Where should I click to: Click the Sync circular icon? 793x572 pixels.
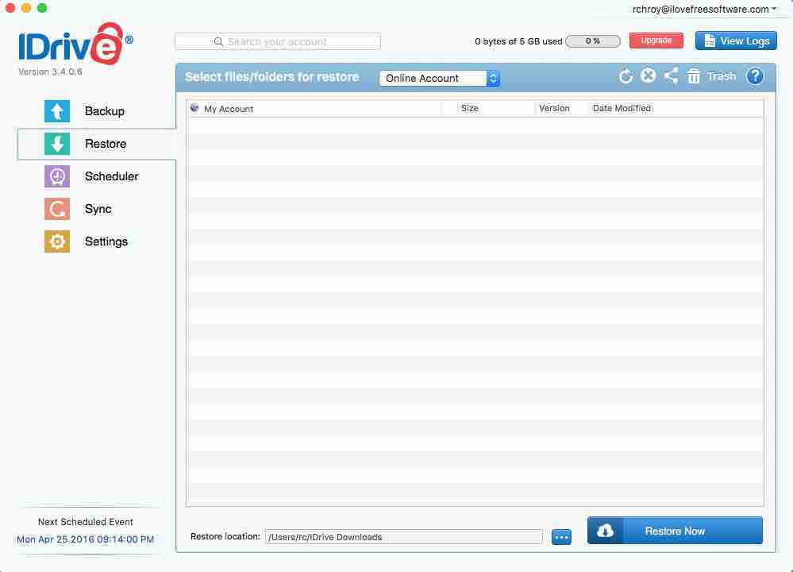[x=57, y=209]
